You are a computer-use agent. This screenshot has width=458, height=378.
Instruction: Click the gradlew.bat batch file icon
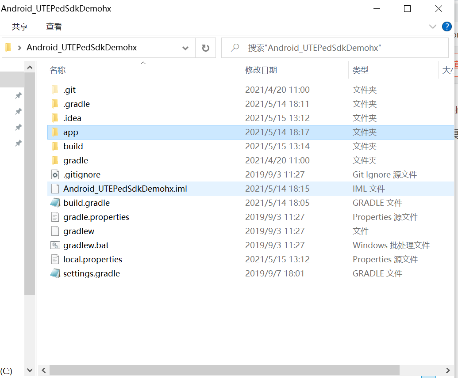[55, 245]
